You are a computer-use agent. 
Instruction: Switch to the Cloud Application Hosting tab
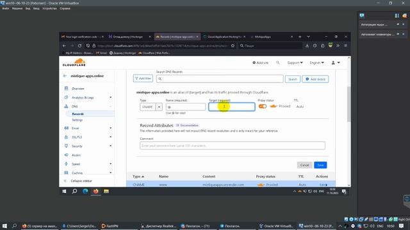pos(224,37)
